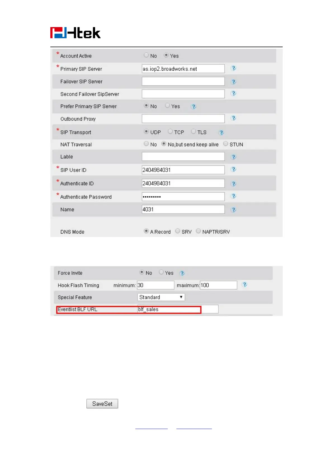Open help for Prefer Primary SIP Server
Image resolution: width=333 pixels, height=470 pixels.
(x=193, y=107)
